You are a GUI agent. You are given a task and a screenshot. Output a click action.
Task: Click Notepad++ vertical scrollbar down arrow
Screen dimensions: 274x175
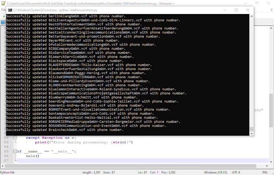tap(271, 162)
